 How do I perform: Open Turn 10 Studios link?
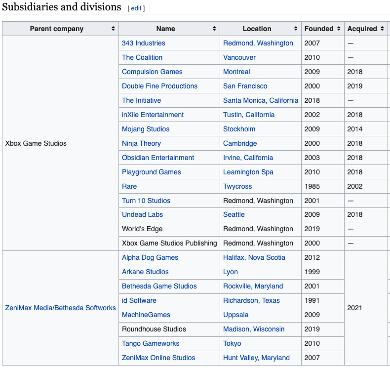coord(146,201)
